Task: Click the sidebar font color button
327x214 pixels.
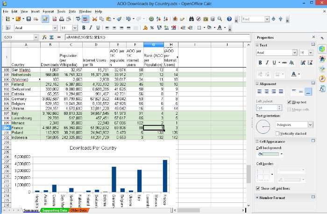Action: 294,74
